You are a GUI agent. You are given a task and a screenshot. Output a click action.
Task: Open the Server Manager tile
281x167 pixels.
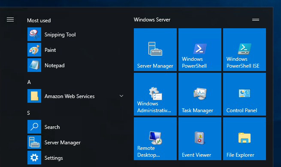pyautogui.click(x=155, y=50)
